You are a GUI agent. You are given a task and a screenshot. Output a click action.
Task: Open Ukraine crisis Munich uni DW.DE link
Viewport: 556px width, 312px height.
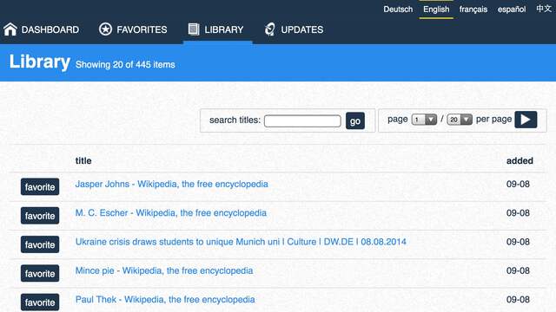click(241, 242)
